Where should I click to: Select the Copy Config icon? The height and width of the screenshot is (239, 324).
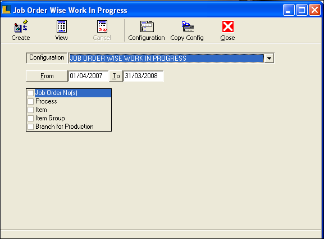click(x=188, y=26)
